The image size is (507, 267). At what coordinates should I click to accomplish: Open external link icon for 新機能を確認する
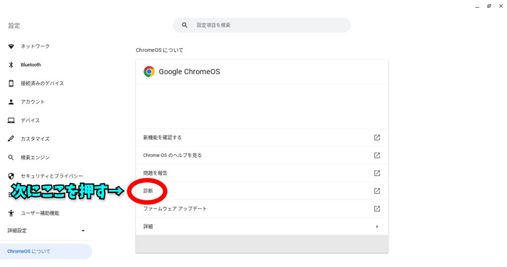point(377,137)
